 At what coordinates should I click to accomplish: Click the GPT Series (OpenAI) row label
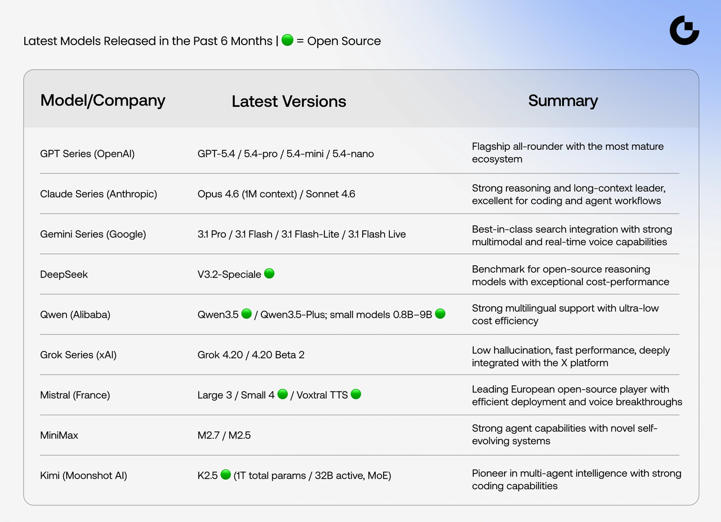pos(87,154)
